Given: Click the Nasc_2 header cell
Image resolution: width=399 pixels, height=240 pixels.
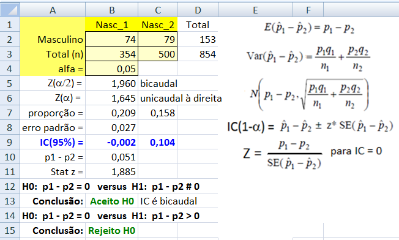Looking at the screenshot, I should tap(158, 24).
